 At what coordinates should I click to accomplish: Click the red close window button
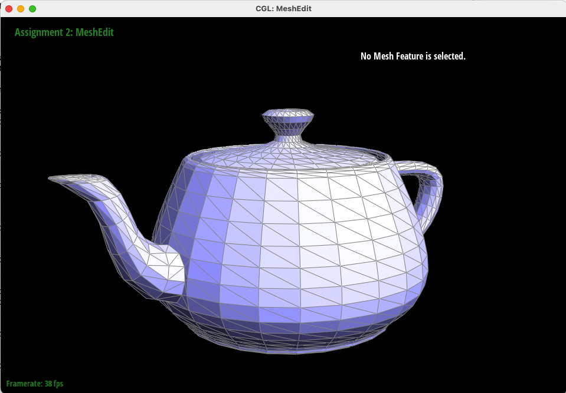point(9,9)
